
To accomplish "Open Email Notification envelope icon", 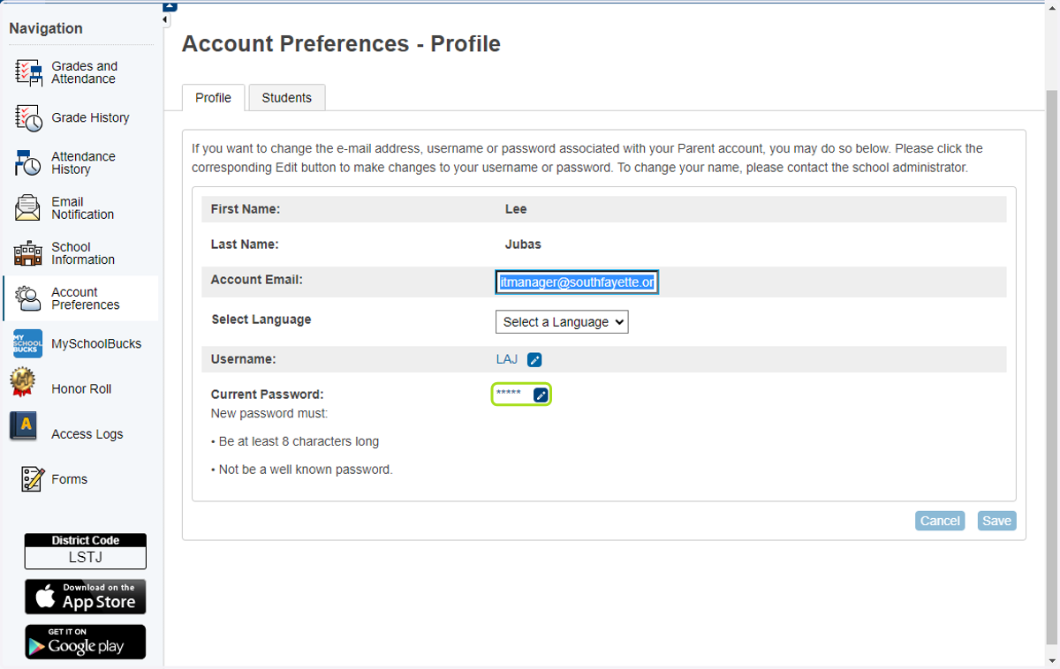I will click(x=28, y=208).
